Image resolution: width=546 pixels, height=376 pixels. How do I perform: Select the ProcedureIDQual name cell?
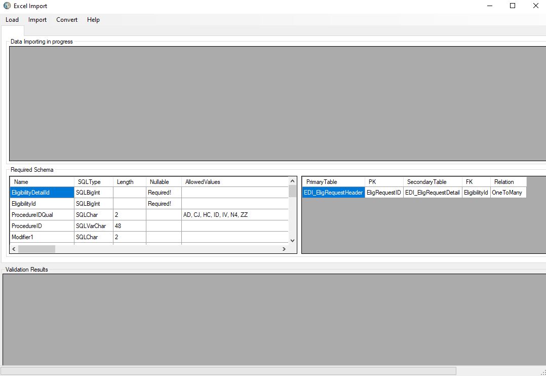[x=42, y=215]
